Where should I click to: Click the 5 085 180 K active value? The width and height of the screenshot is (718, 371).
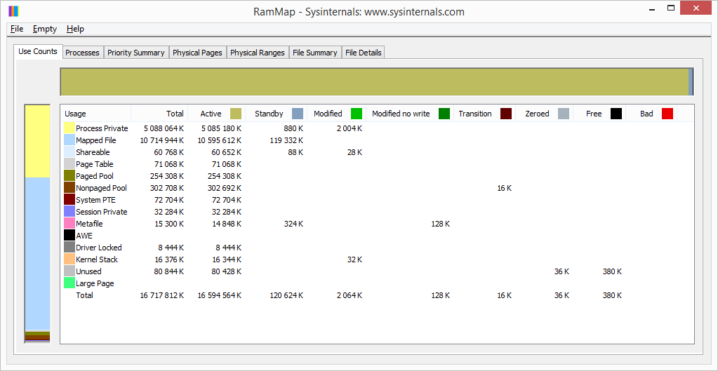click(x=222, y=128)
